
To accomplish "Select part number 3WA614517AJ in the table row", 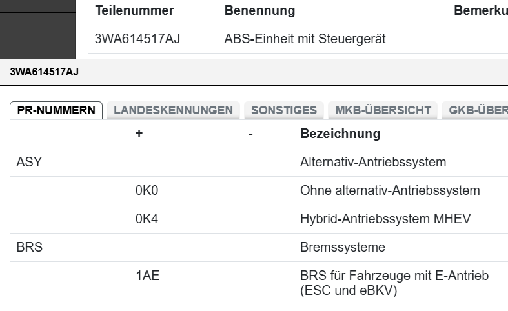I will [137, 39].
